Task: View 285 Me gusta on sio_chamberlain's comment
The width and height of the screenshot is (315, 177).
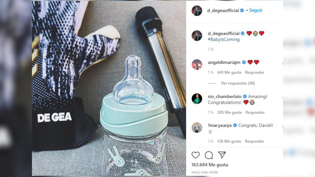Action: (x=229, y=113)
